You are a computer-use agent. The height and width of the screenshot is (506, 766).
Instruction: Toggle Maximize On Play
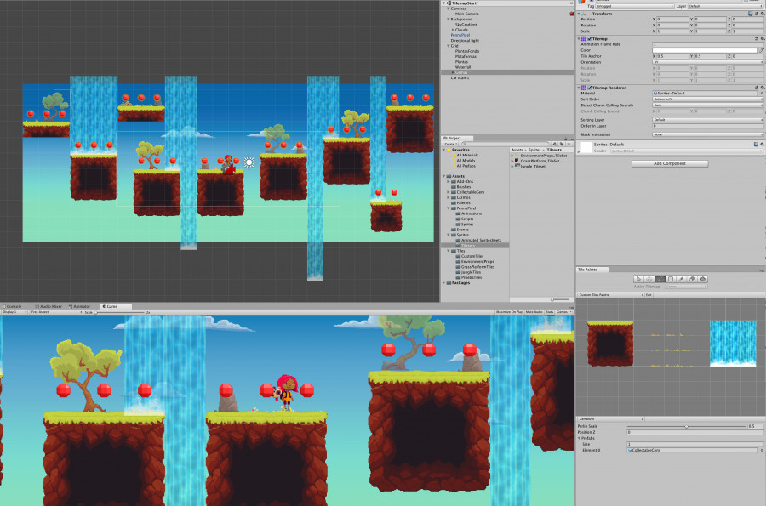pos(509,312)
